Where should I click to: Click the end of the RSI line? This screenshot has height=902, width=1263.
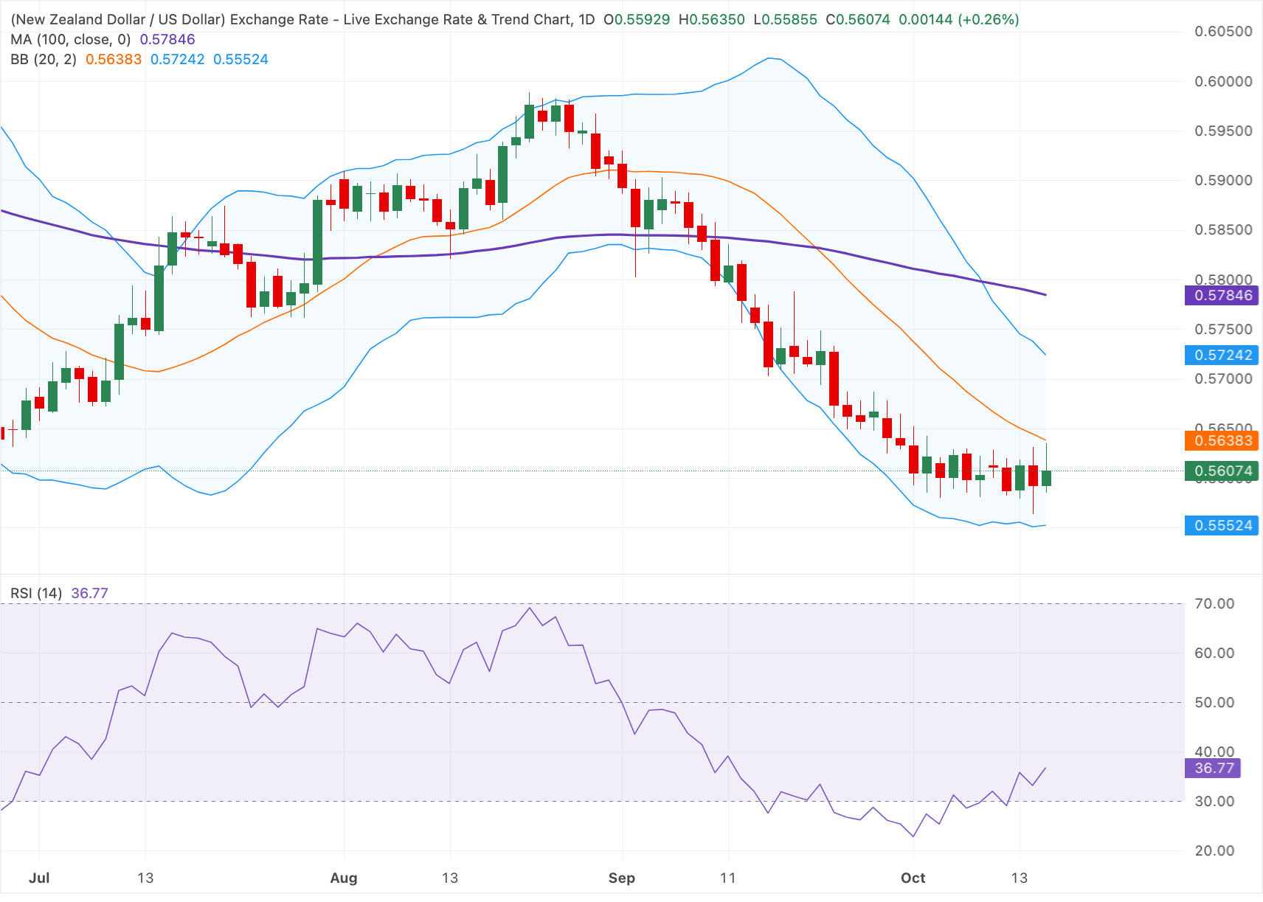pyautogui.click(x=1045, y=768)
